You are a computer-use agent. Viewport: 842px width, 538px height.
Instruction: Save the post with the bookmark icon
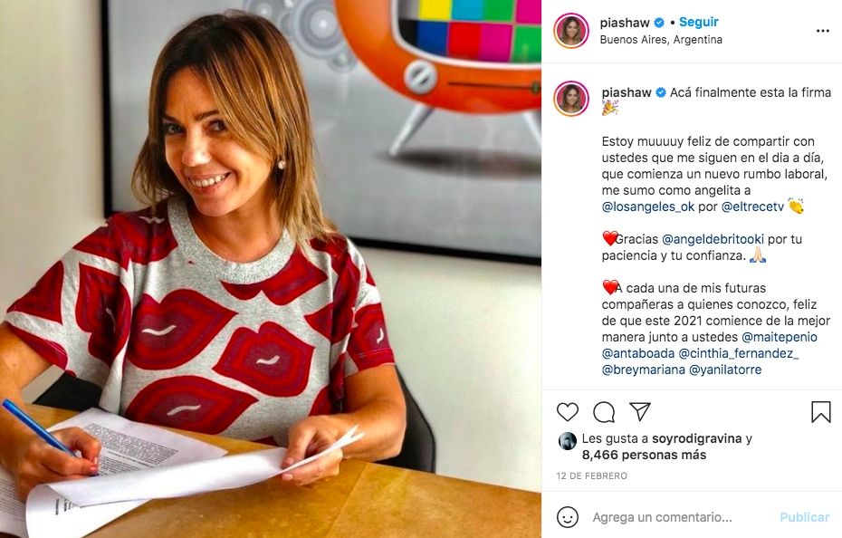coord(820,412)
